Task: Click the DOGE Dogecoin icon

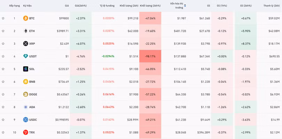Action: pyautogui.click(x=26, y=94)
